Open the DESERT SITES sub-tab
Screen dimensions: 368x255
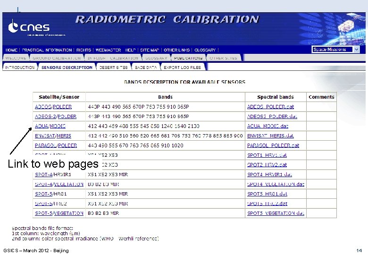[x=114, y=68]
